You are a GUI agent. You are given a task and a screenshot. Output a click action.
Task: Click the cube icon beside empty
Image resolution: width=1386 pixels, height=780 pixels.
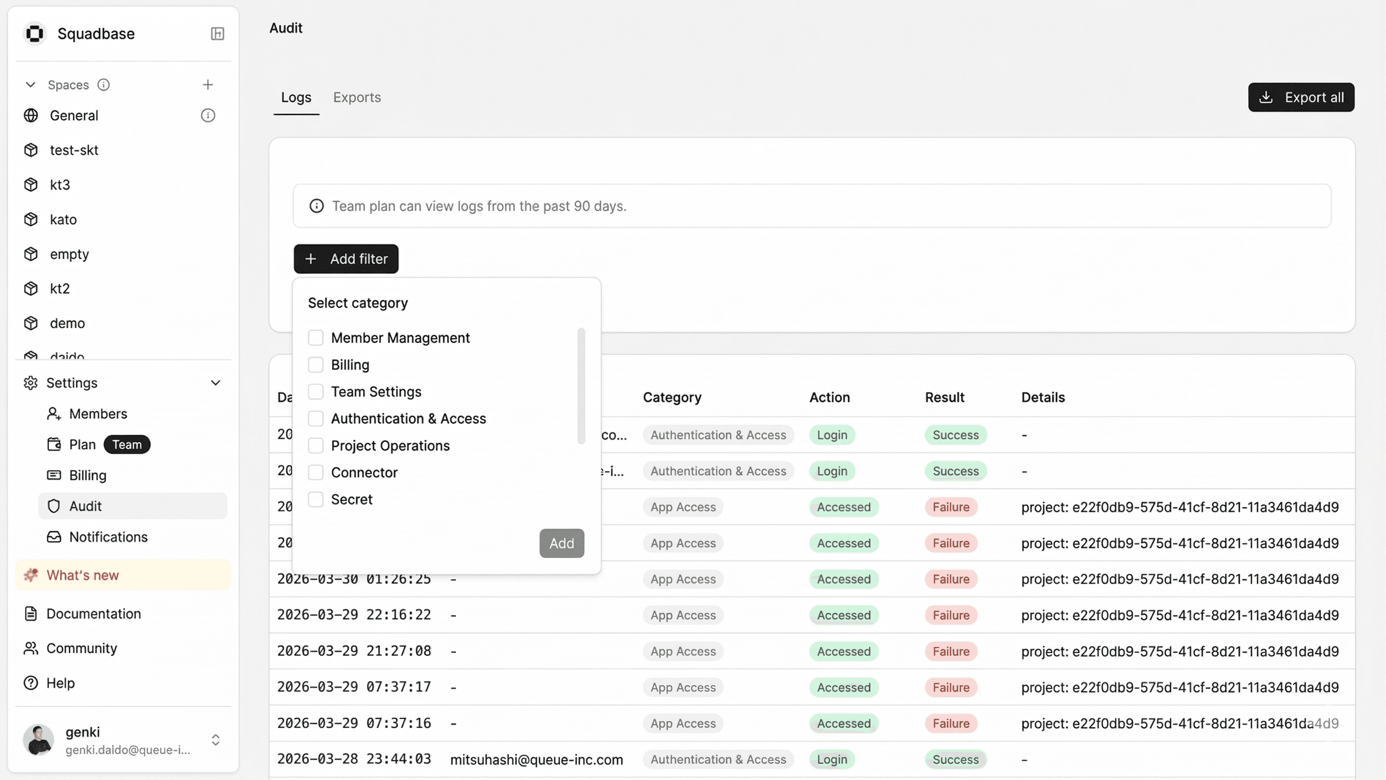coord(30,254)
